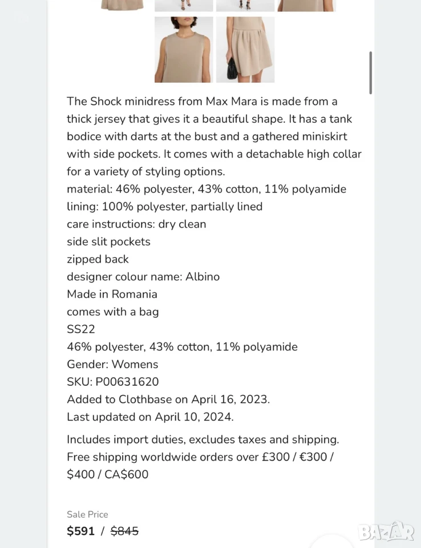This screenshot has width=421, height=548.
Task: Click the Shock minidress description paragraph
Action: coord(214,136)
